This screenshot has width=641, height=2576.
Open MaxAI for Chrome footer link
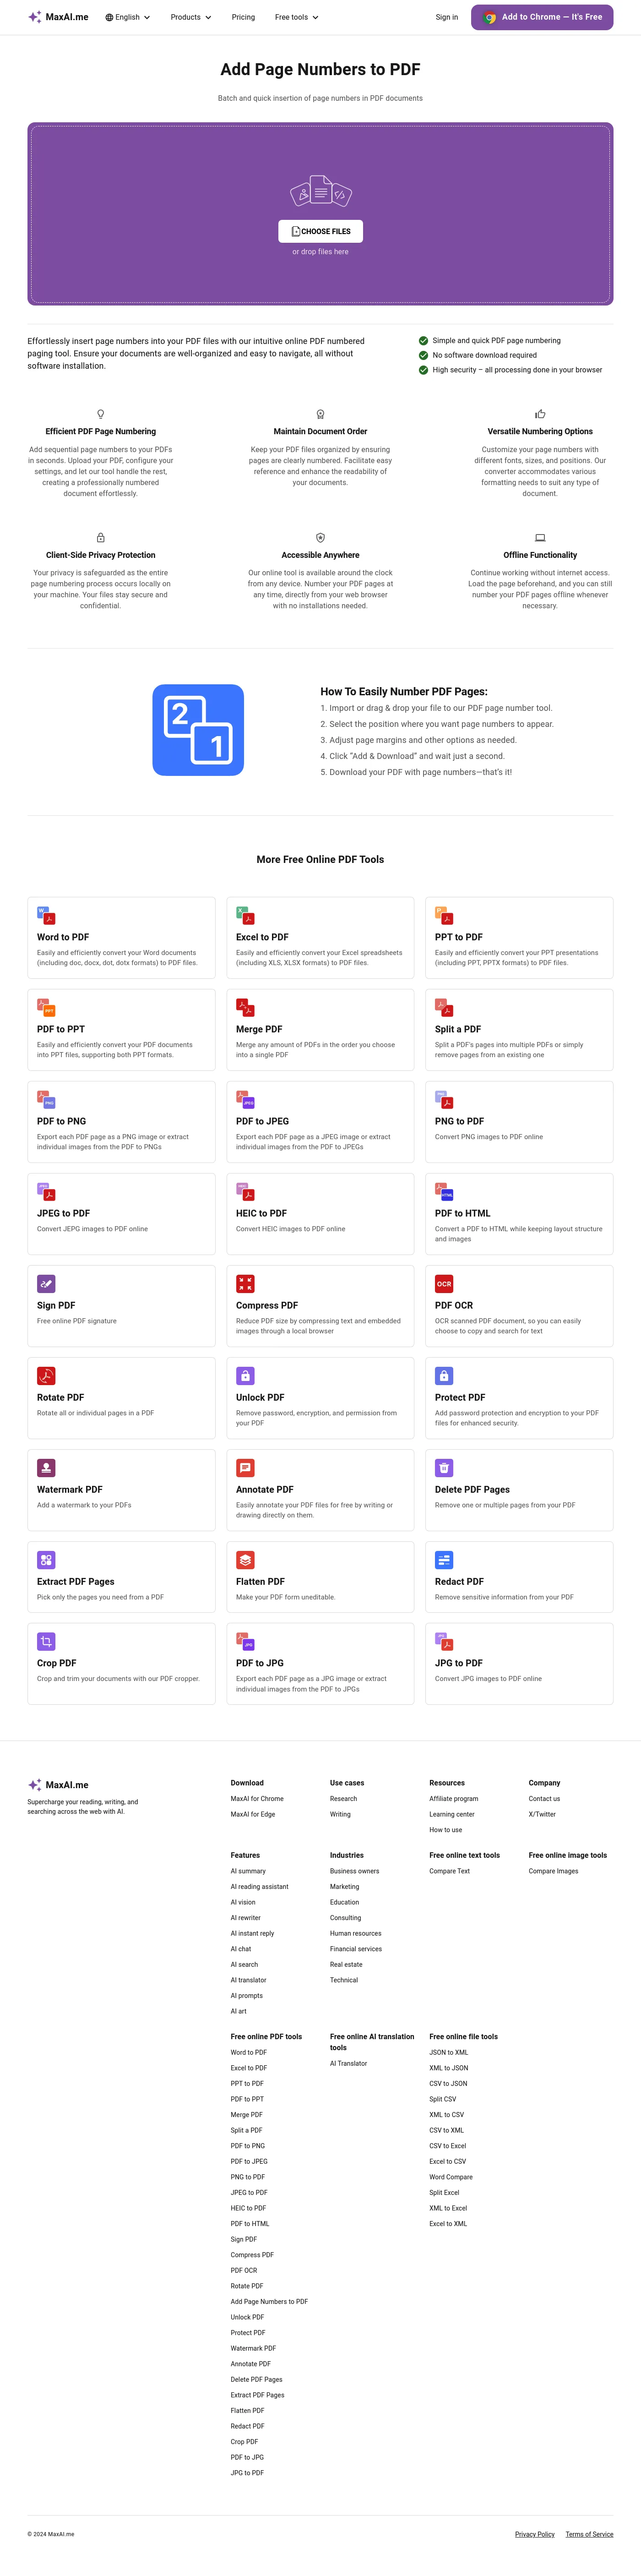(257, 1799)
